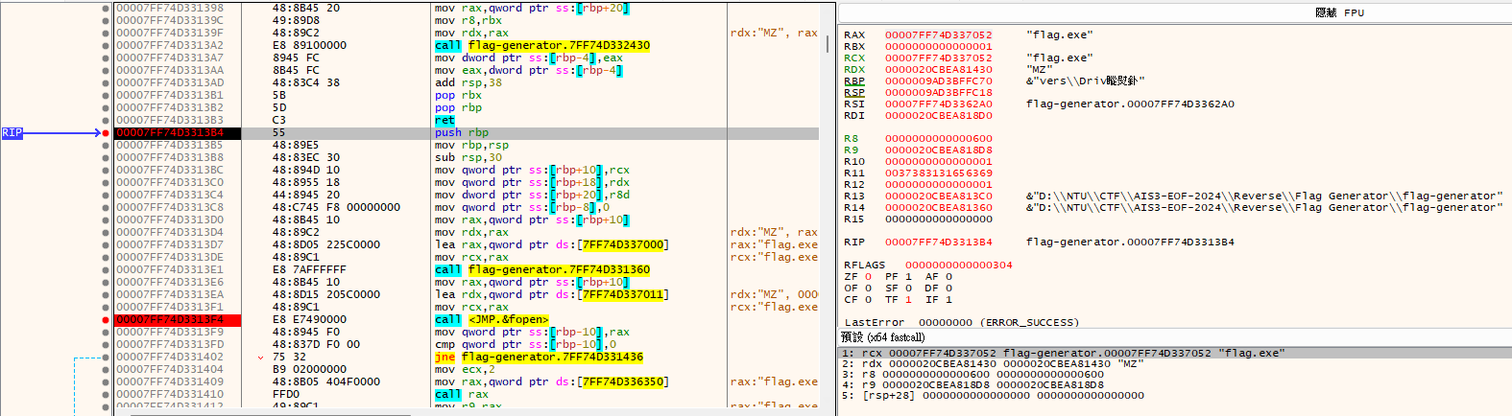Select the call <JMP.&fopen> instruction
Viewport: 1512px width, 416px height.
click(492, 320)
